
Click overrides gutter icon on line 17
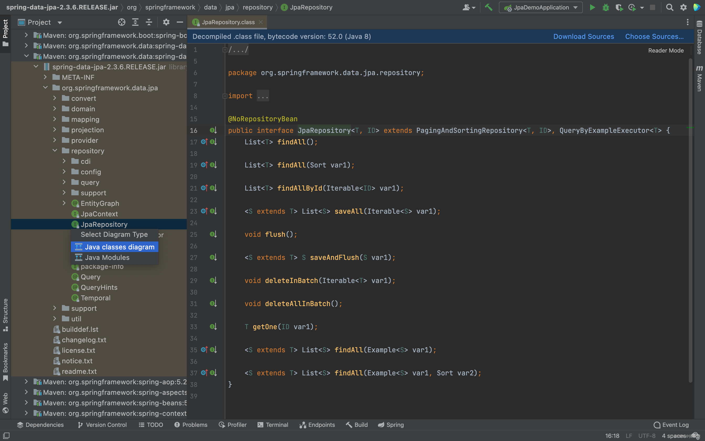coord(204,142)
